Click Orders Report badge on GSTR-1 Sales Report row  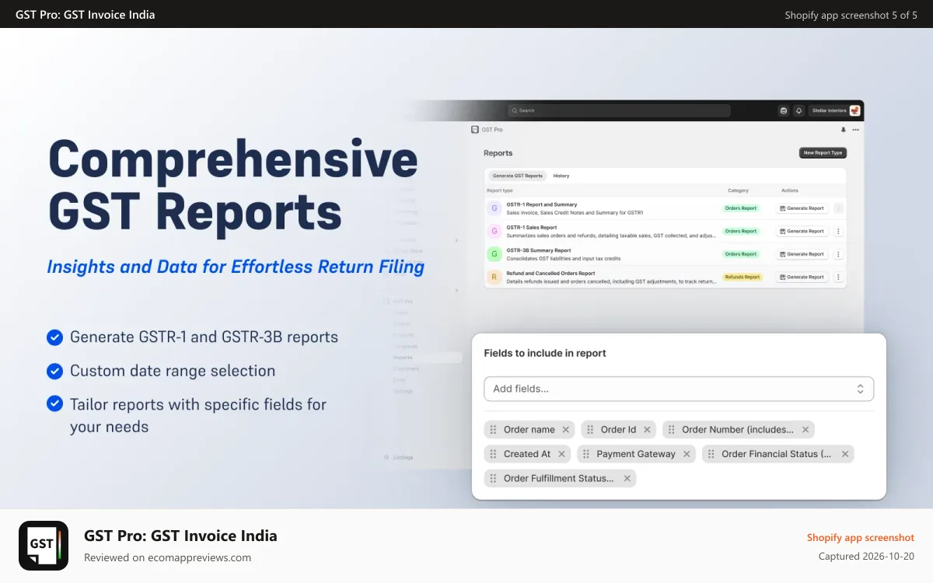coord(740,231)
